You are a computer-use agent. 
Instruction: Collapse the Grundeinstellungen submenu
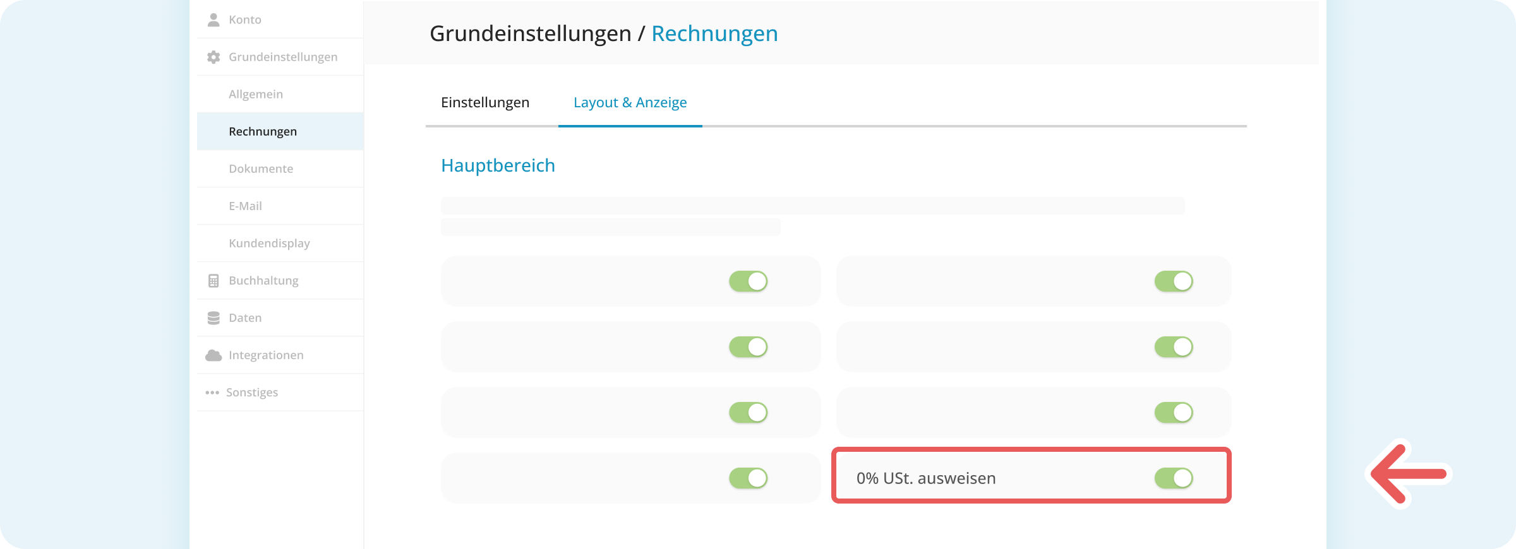pyautogui.click(x=282, y=56)
